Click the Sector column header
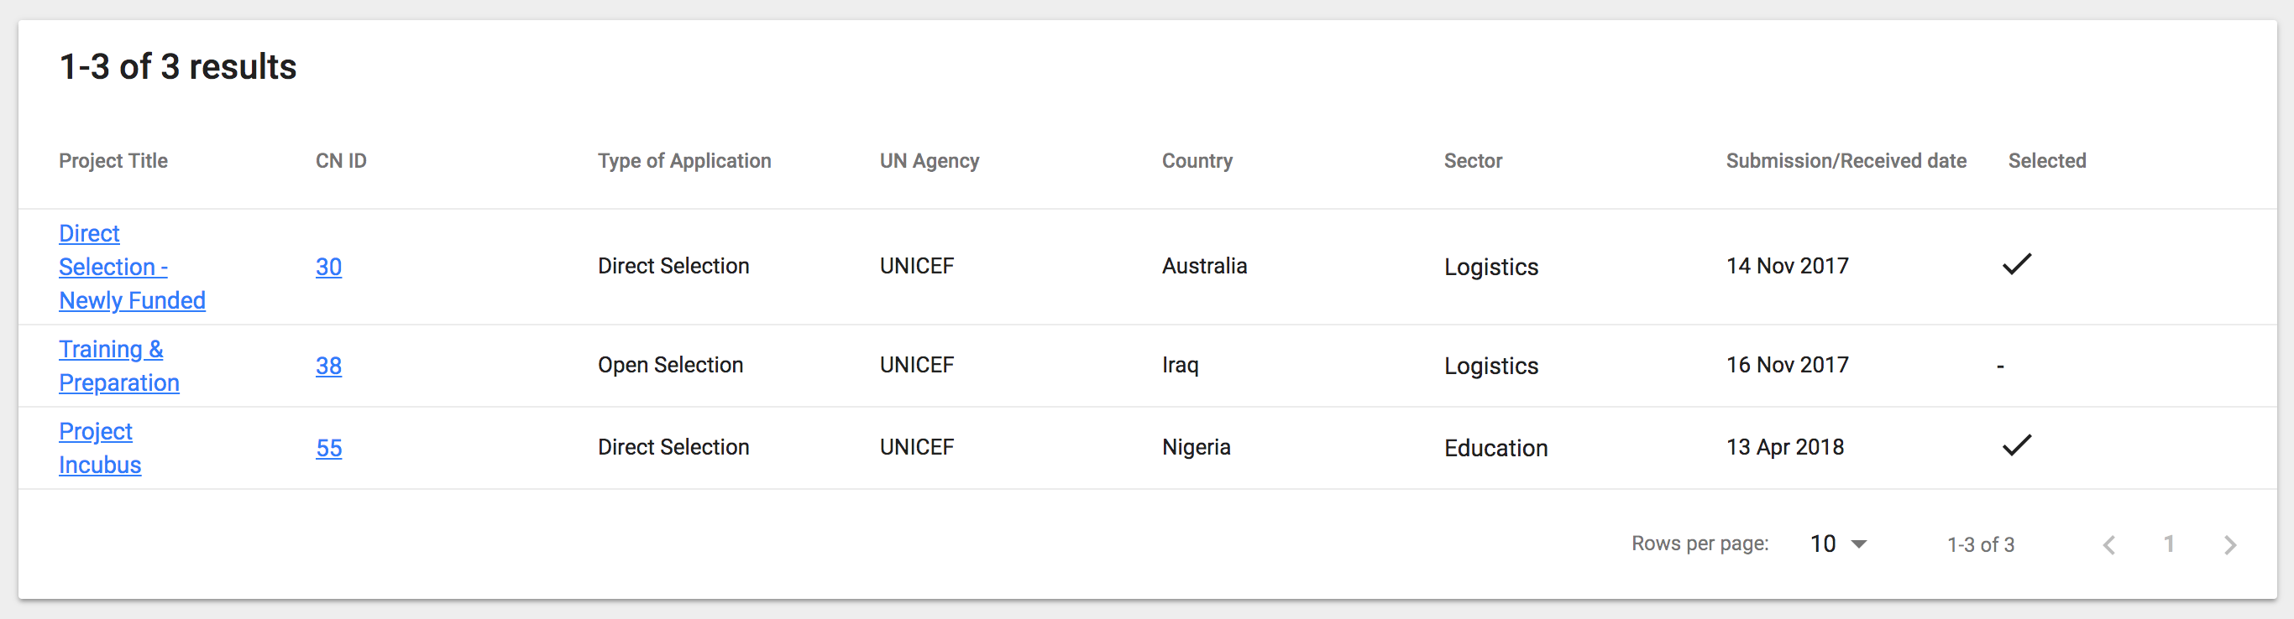Screen dimensions: 2294x619 [x=1473, y=161]
